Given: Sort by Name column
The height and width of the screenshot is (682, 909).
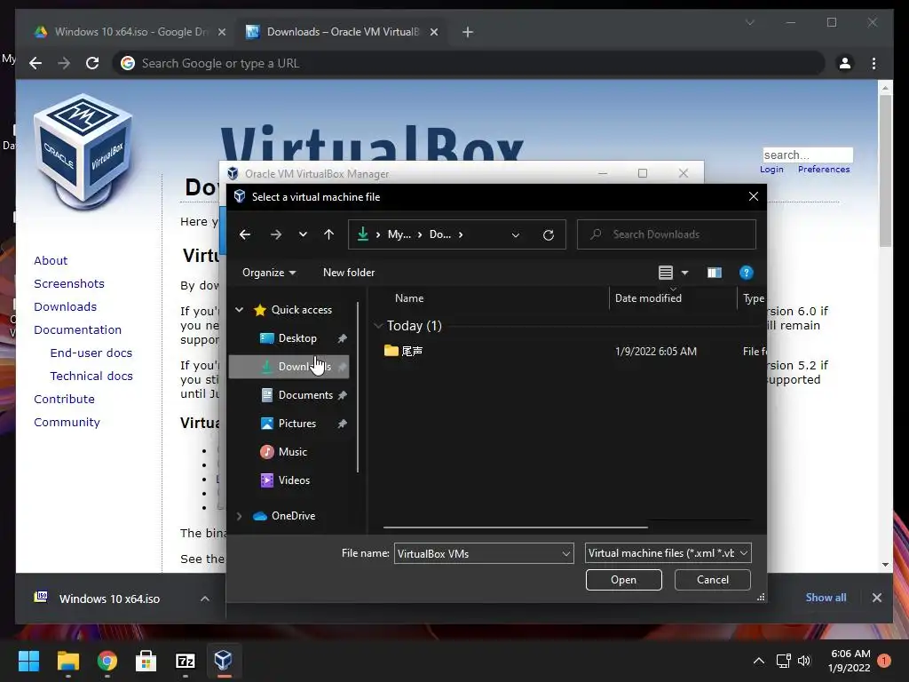Looking at the screenshot, I should pos(409,298).
